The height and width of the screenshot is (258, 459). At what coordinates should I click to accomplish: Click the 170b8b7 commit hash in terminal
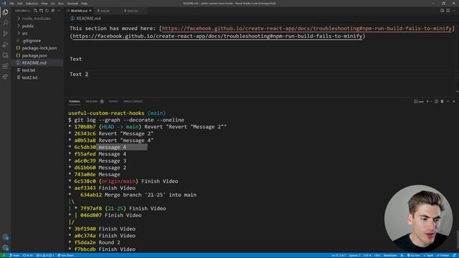85,127
